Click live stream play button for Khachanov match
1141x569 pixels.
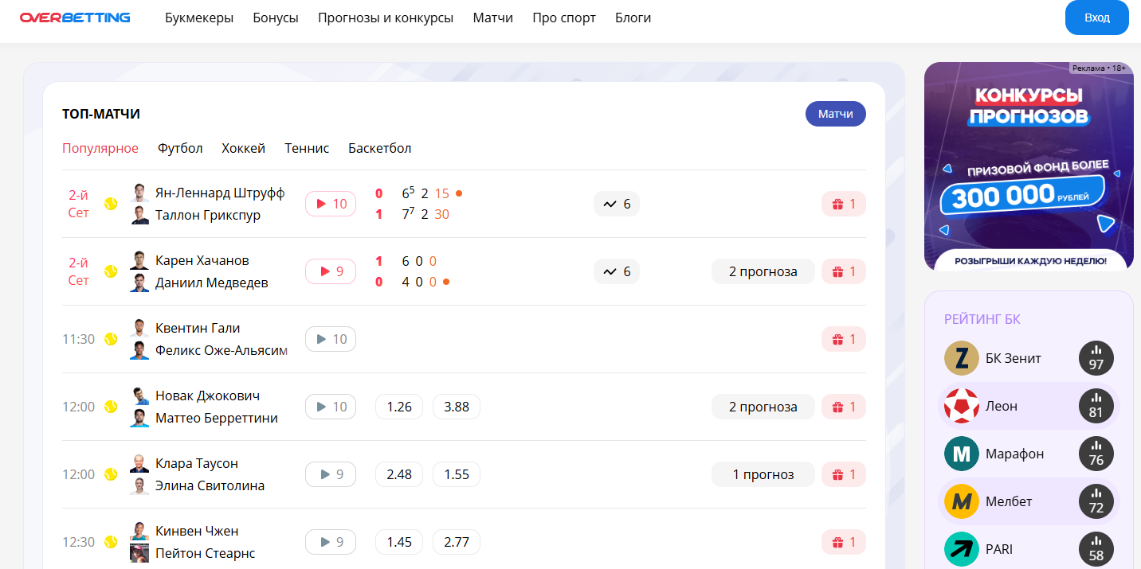tap(330, 271)
